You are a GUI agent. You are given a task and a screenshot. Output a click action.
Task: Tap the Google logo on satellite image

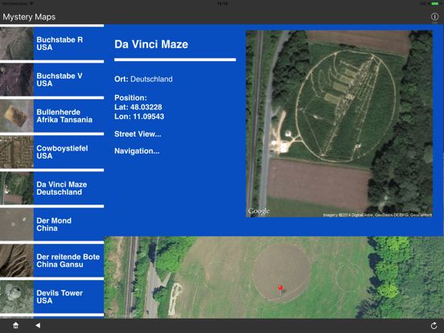[259, 212]
